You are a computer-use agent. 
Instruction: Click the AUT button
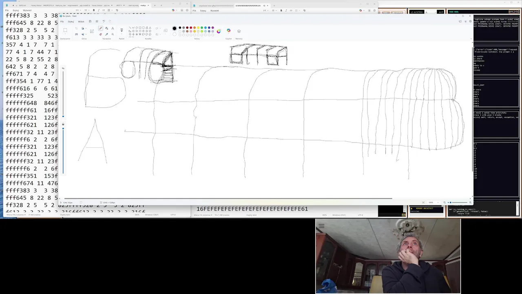pyautogui.click(x=441, y=12)
